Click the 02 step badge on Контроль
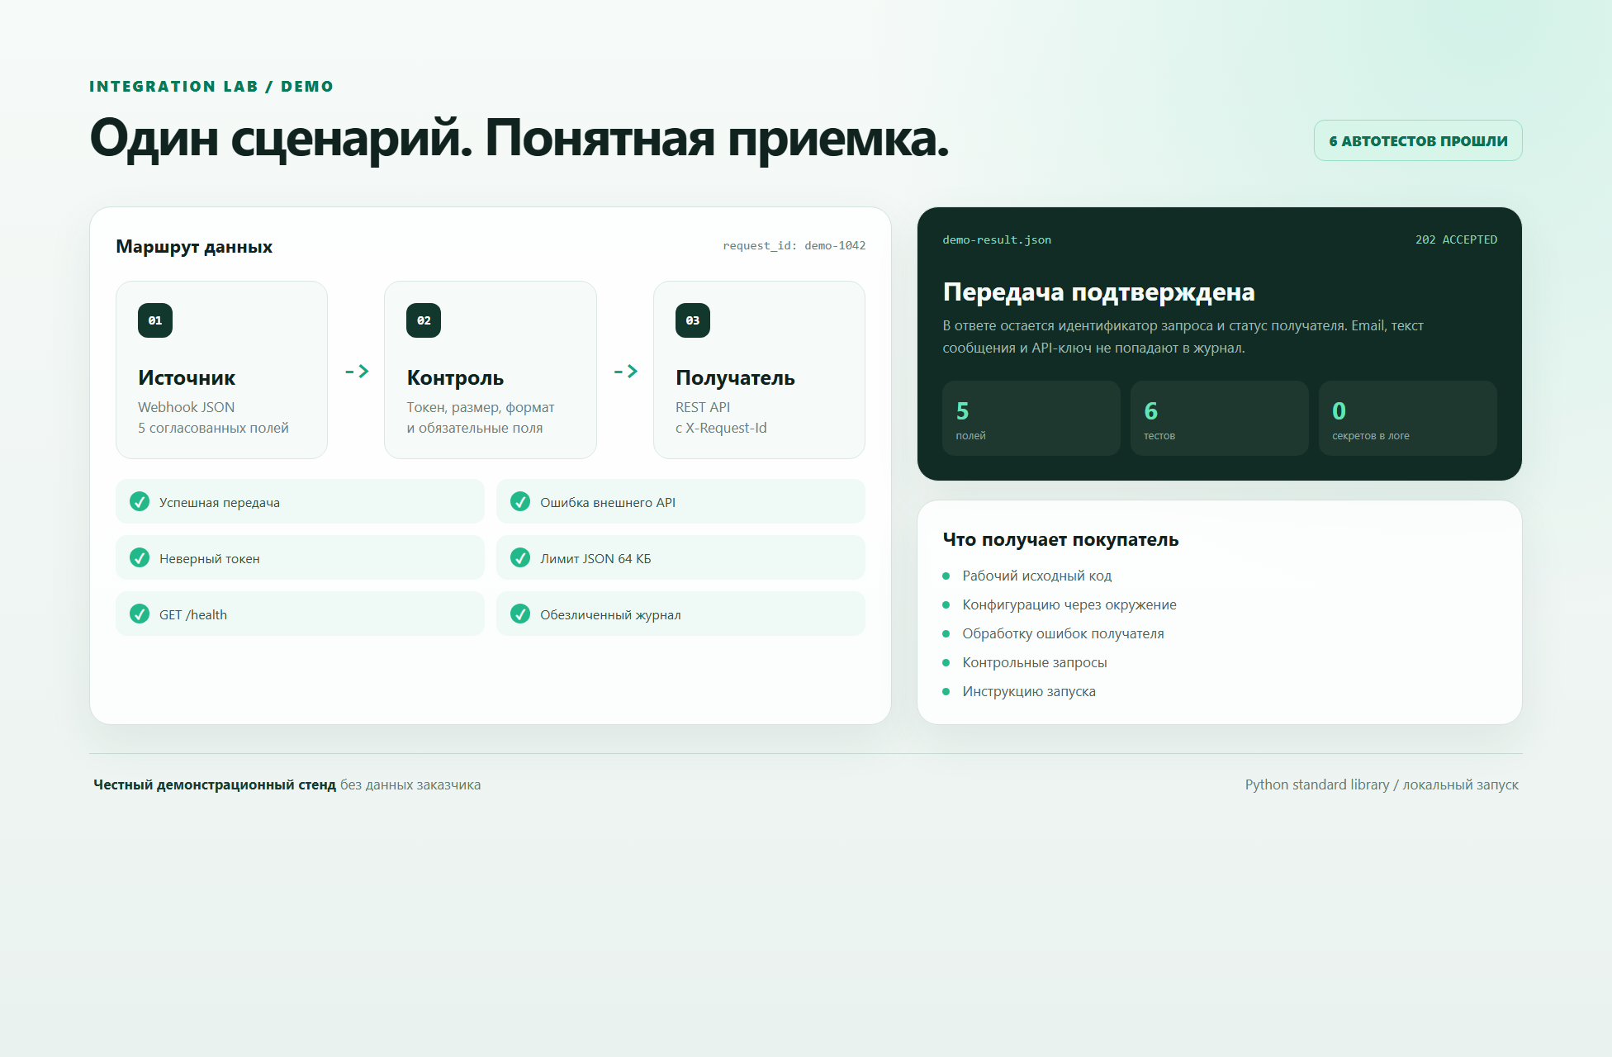 click(x=424, y=320)
